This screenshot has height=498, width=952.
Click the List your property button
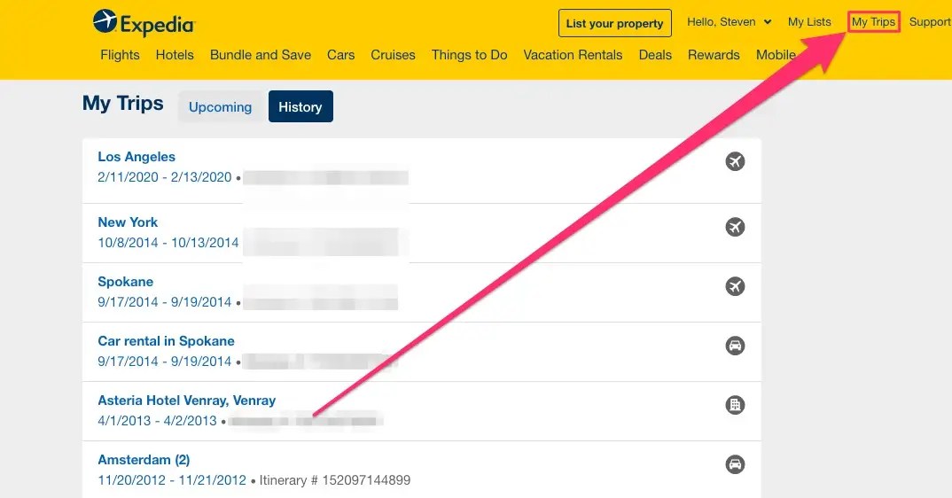614,23
